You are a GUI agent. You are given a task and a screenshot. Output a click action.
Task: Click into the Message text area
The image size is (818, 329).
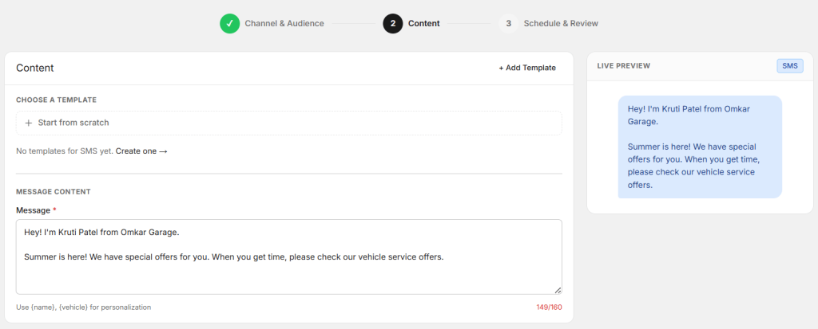click(289, 257)
